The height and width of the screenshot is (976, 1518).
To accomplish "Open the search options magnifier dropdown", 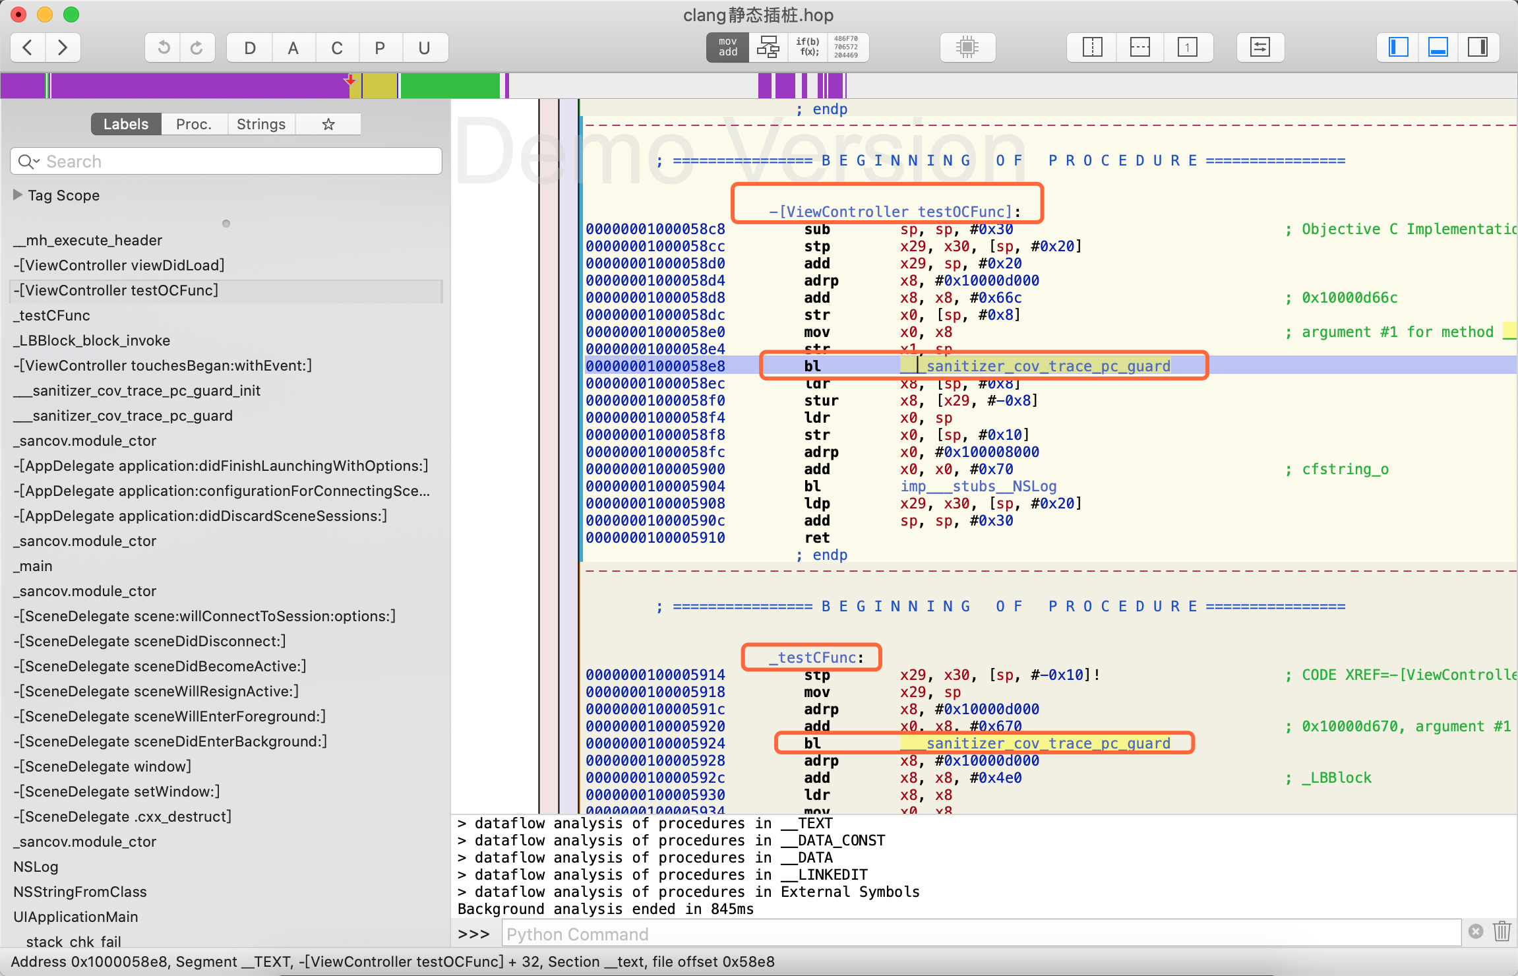I will [x=29, y=161].
